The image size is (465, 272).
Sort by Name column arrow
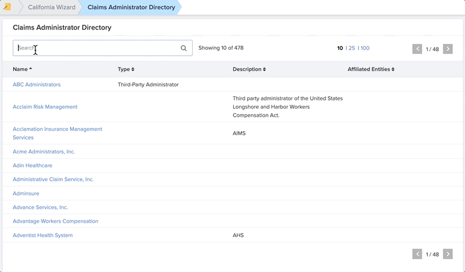(31, 69)
